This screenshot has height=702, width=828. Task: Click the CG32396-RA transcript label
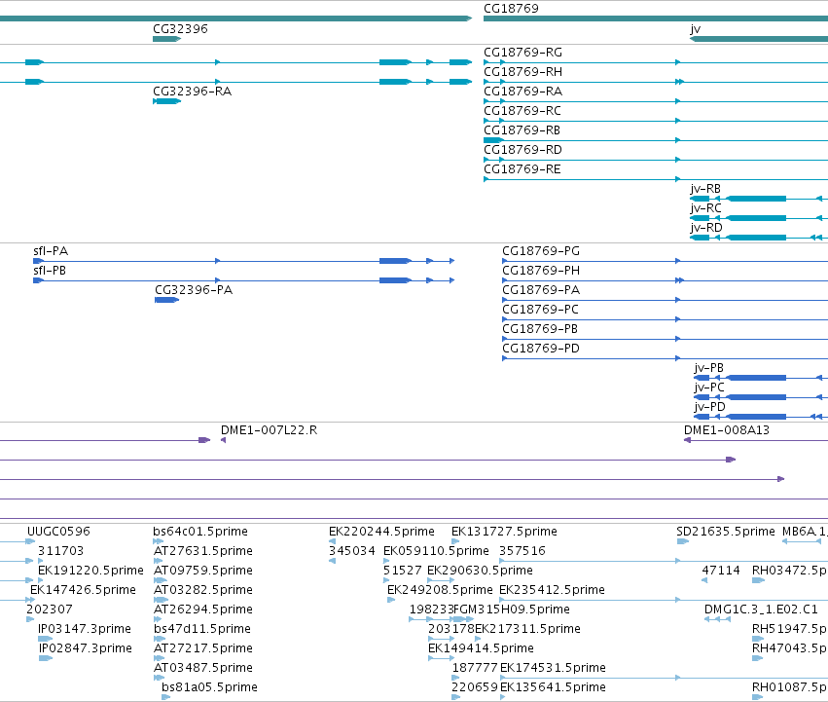(193, 92)
